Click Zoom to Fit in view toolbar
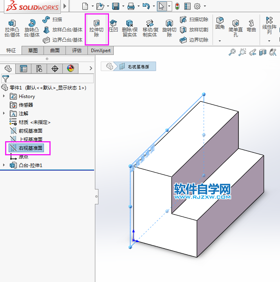 (x=232, y=52)
